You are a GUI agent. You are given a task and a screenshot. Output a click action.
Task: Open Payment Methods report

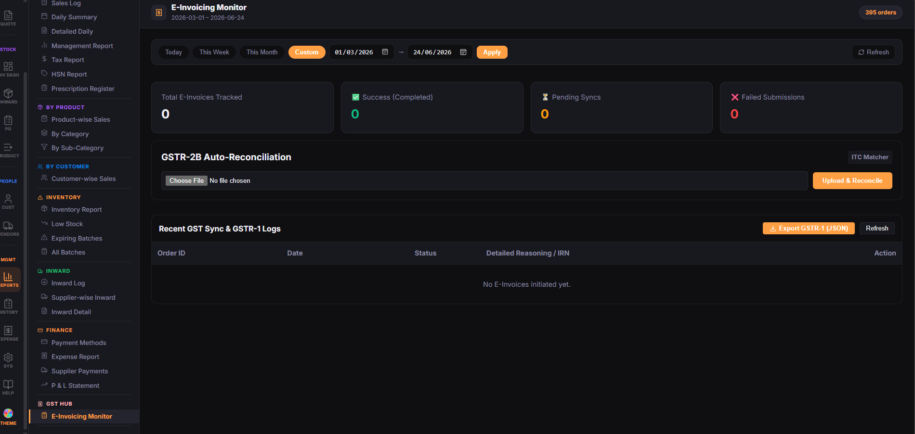point(79,343)
